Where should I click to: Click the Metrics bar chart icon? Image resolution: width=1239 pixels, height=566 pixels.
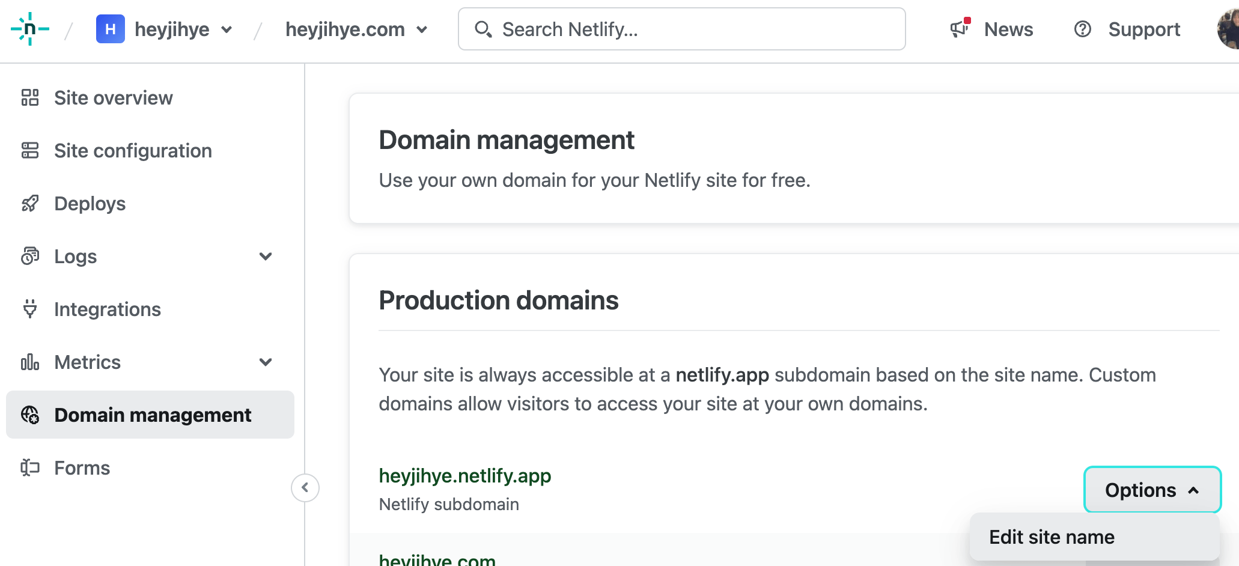click(30, 362)
